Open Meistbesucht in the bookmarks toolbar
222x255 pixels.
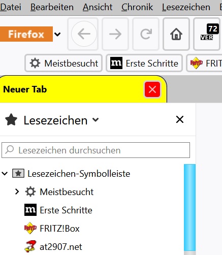click(x=64, y=63)
